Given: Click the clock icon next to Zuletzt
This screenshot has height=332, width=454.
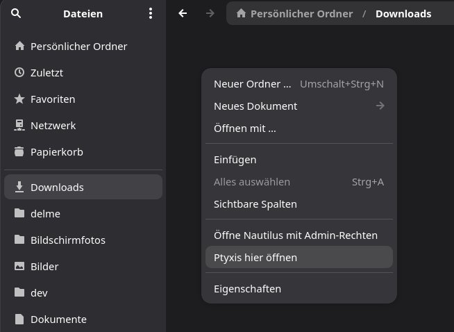Looking at the screenshot, I should pyautogui.click(x=19, y=73).
